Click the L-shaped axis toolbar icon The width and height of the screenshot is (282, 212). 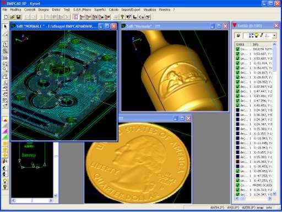[135, 17]
